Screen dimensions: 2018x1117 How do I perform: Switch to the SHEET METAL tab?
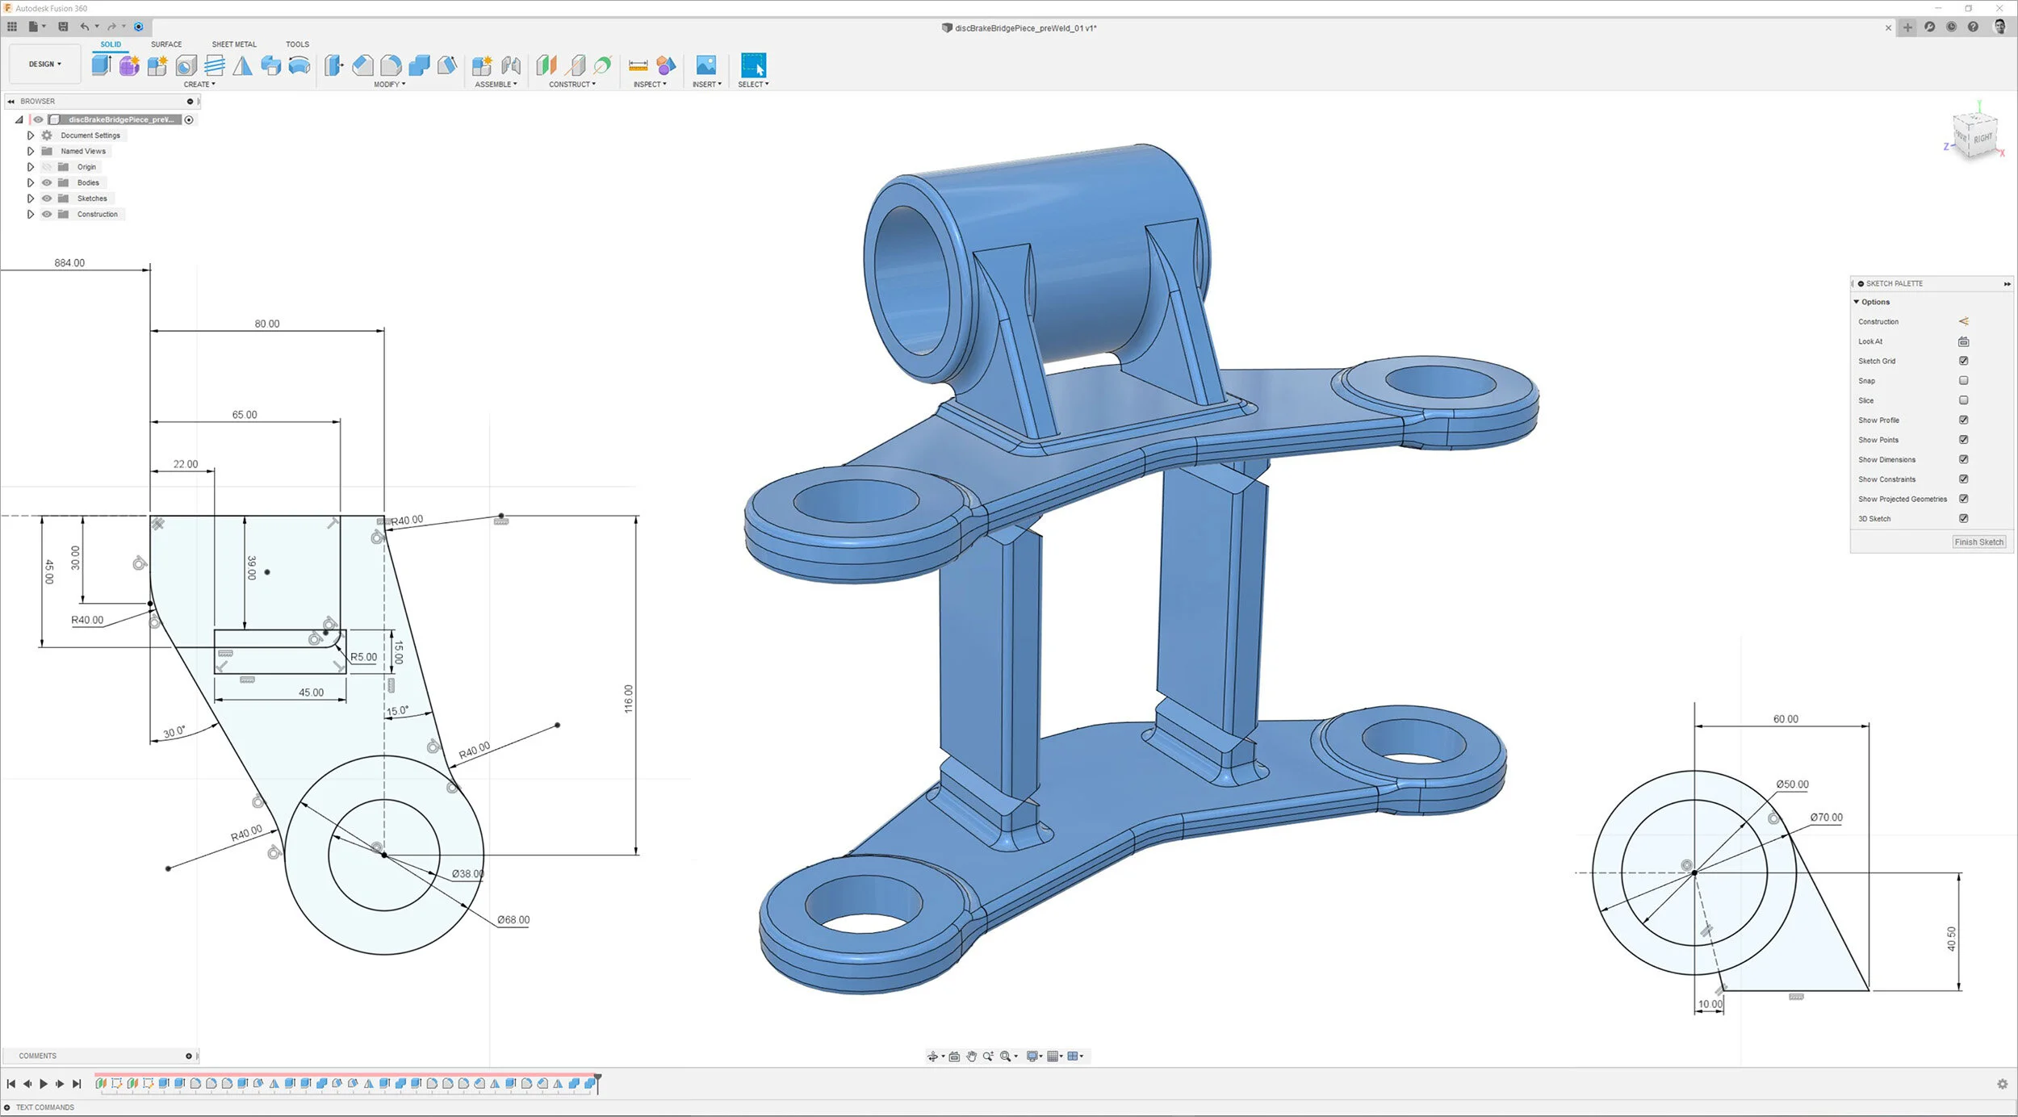click(234, 44)
